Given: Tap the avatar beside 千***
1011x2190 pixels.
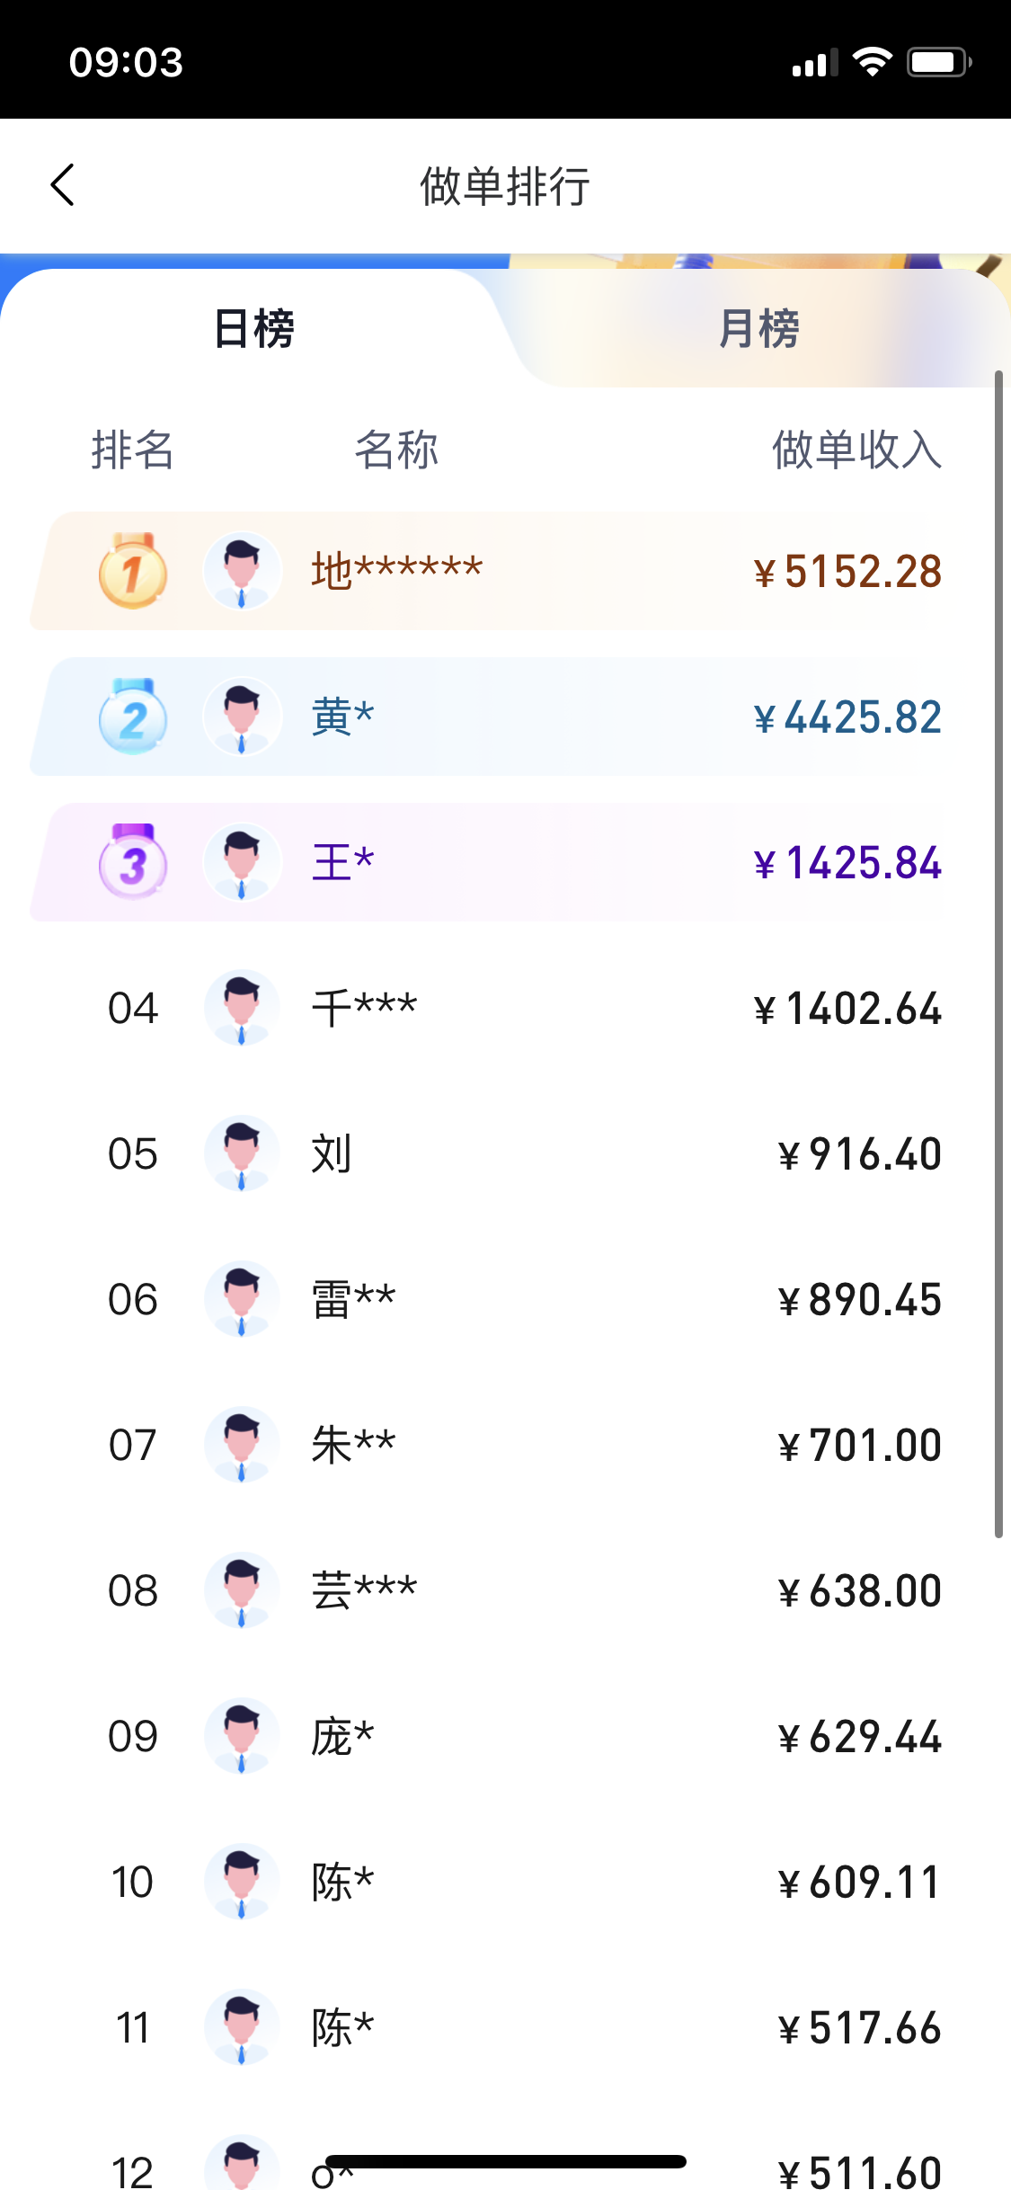Looking at the screenshot, I should click(242, 1008).
